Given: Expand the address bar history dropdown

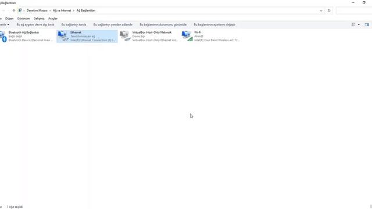Looking at the screenshot, I should (321, 10).
